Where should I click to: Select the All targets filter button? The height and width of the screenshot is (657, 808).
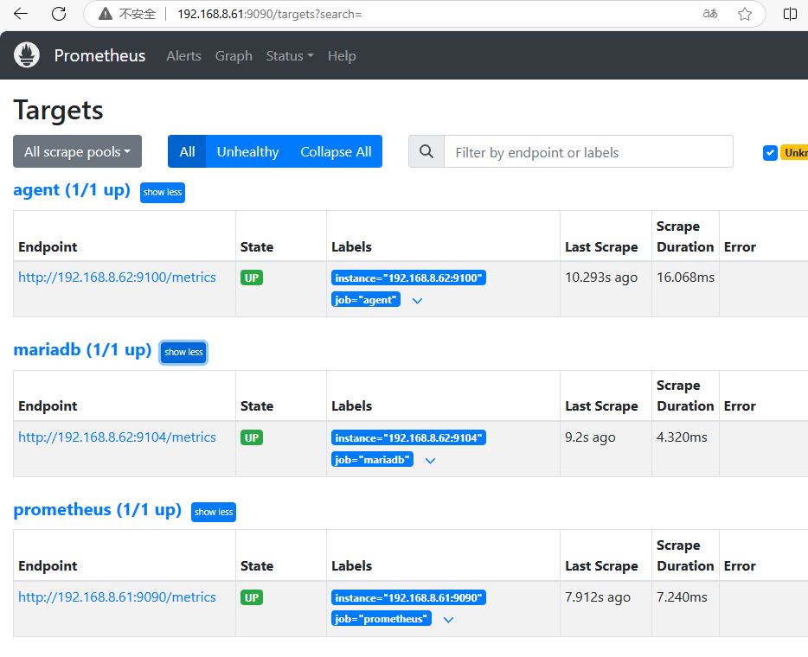(x=187, y=152)
